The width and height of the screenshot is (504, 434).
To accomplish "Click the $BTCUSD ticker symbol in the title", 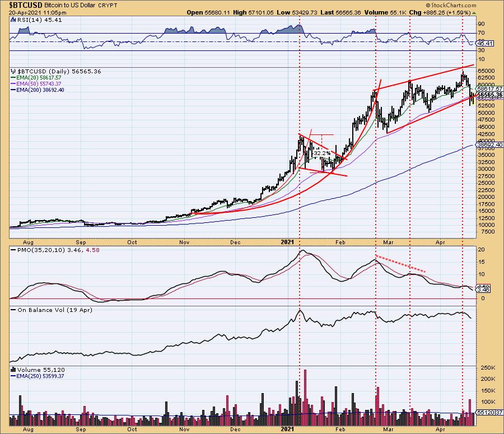I will [26, 5].
